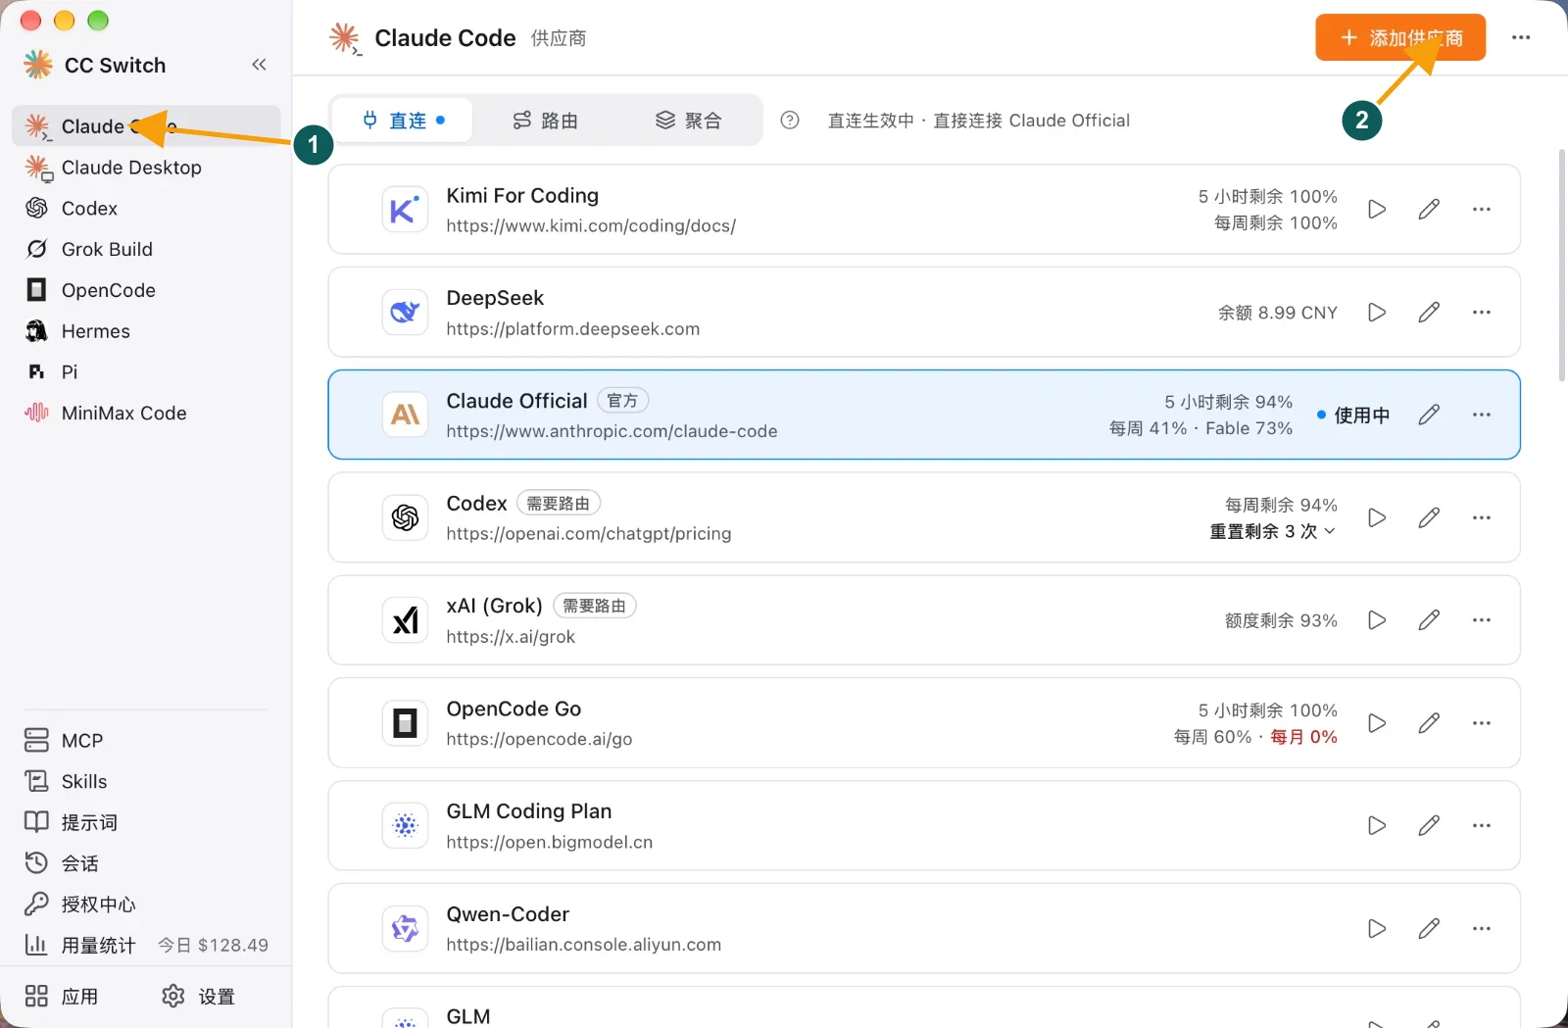The width and height of the screenshot is (1568, 1028).
Task: Open more options for Kimi For Coding
Action: [1482, 209]
